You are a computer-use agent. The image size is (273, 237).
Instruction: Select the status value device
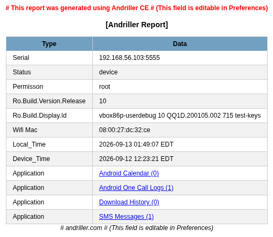point(108,72)
